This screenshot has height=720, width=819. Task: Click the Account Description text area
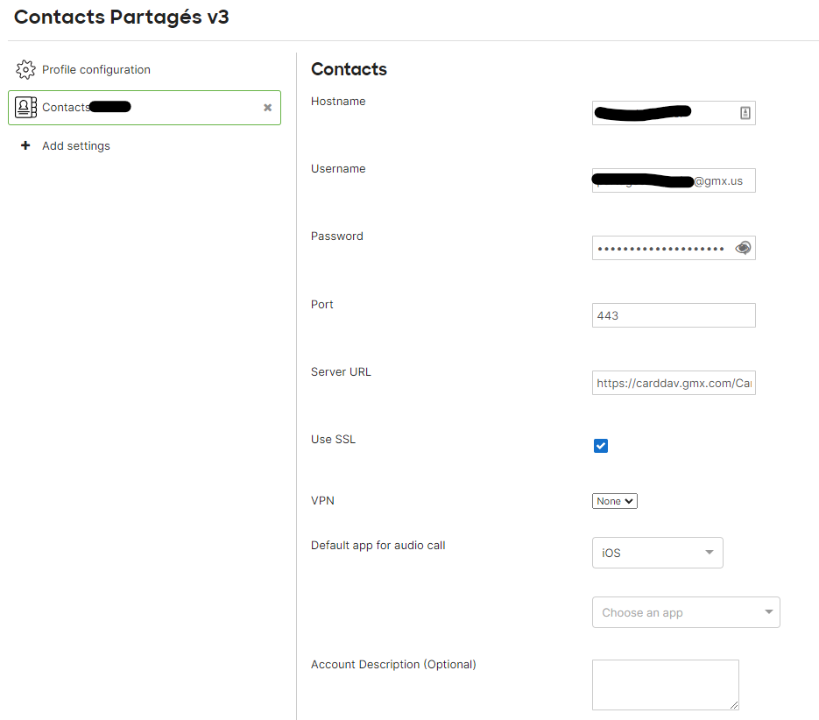click(665, 684)
